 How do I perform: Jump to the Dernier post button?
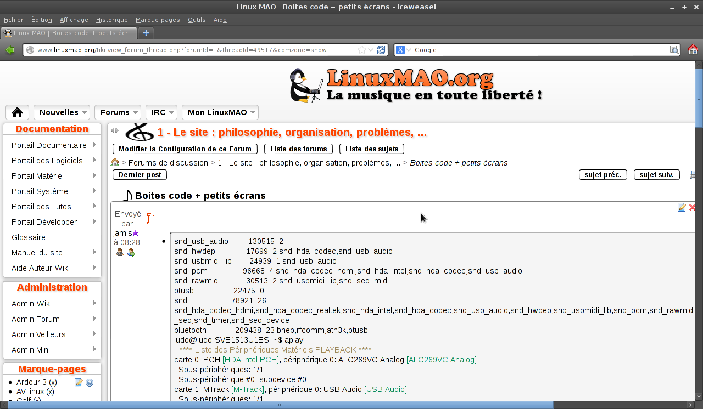click(x=140, y=175)
